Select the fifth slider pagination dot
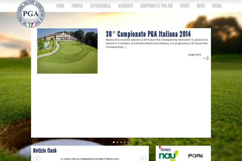The image size is (242, 161). pos(128,142)
